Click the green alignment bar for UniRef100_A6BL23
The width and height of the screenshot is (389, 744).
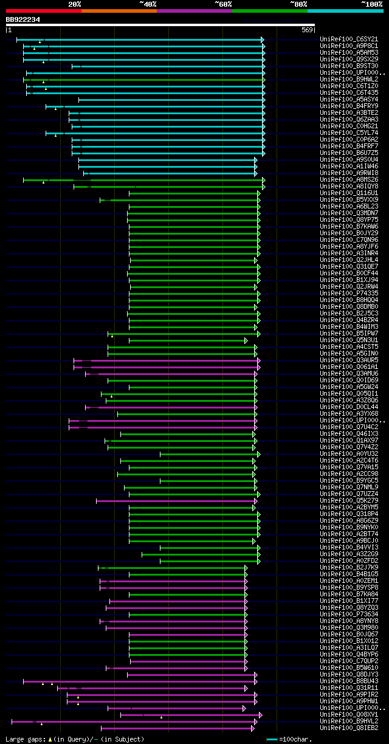(x=194, y=207)
